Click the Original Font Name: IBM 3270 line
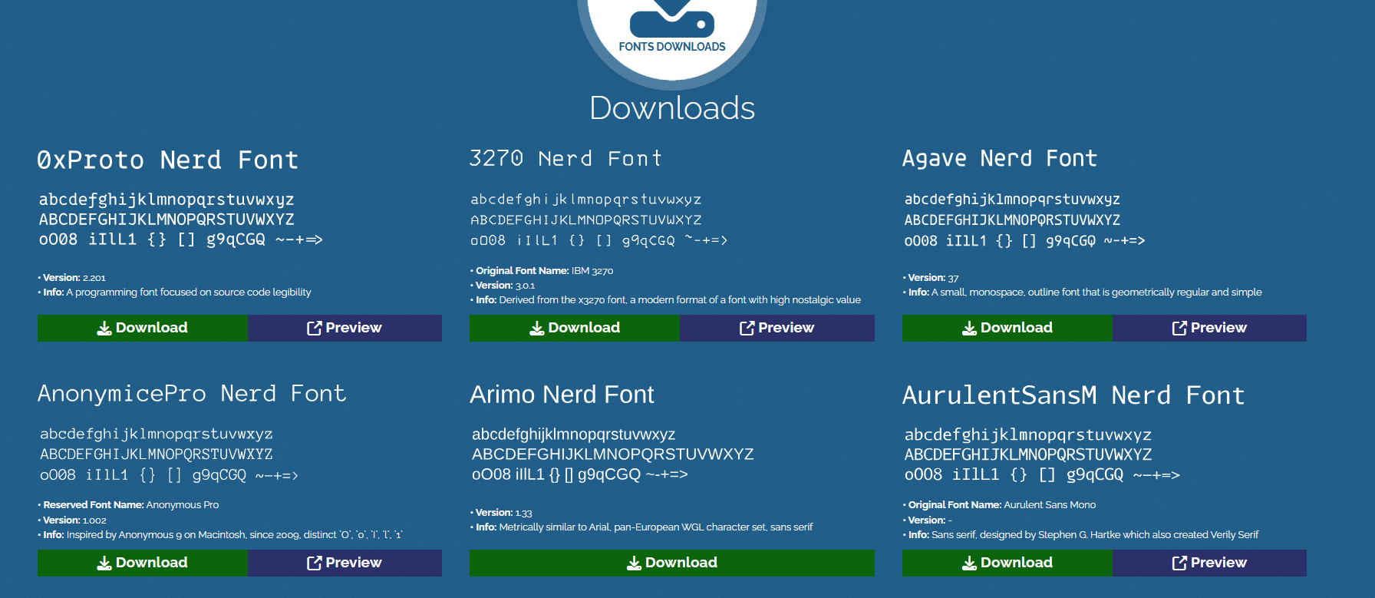The height and width of the screenshot is (598, 1375). click(542, 271)
